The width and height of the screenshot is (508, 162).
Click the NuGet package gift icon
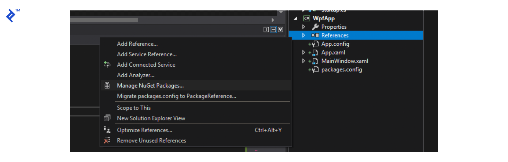pos(107,86)
